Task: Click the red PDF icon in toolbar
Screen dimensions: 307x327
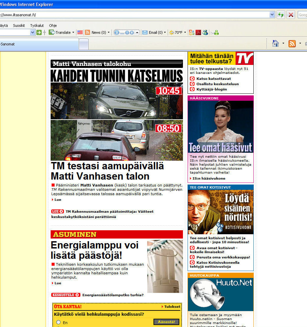Action: click(x=198, y=32)
